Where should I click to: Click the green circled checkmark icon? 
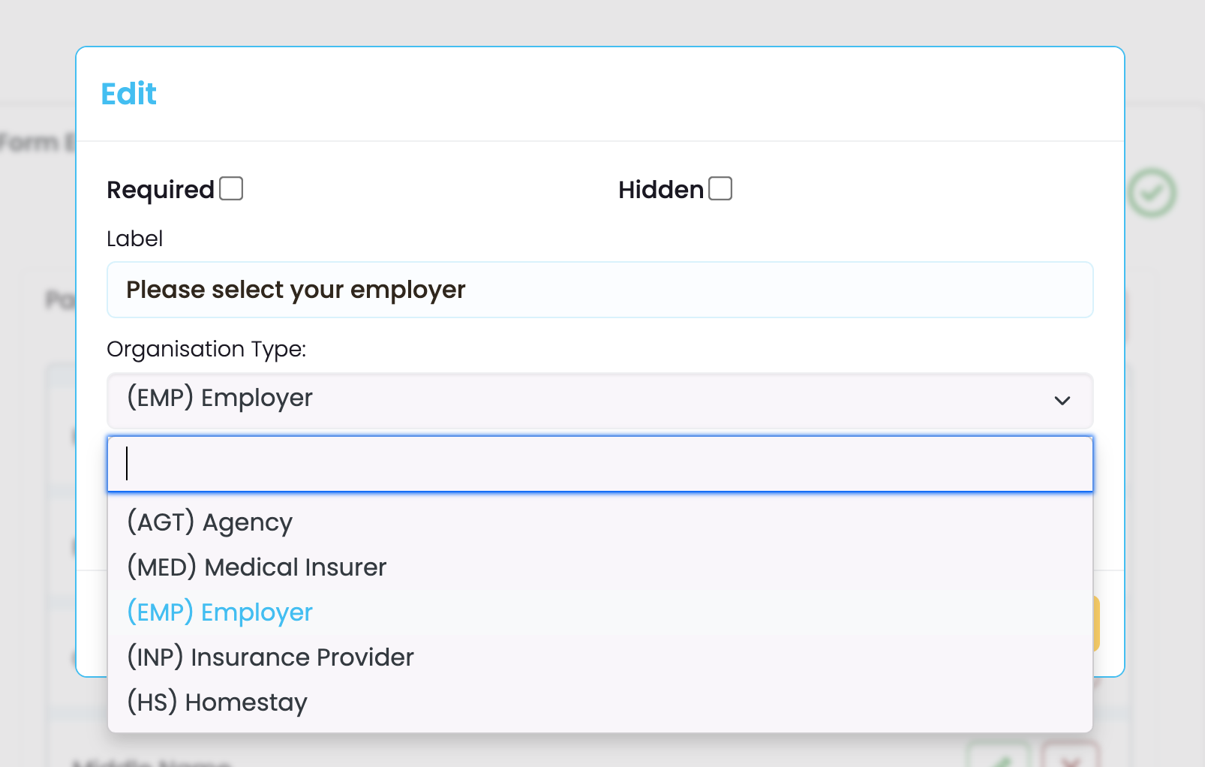[x=1152, y=194]
